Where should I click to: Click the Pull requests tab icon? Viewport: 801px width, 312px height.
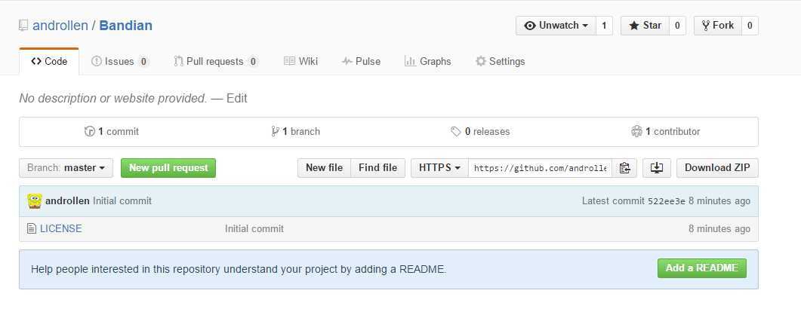coord(178,61)
